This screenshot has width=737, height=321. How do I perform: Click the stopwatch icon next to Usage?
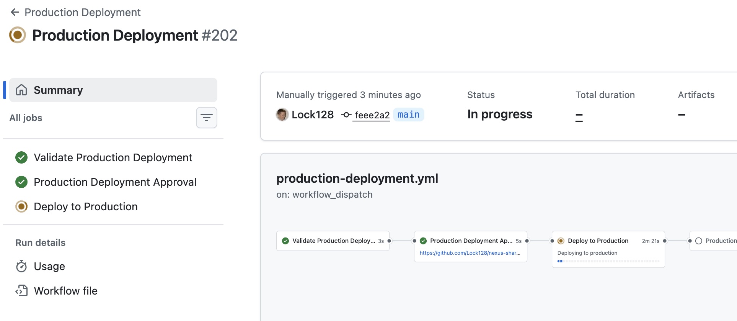[21, 266]
